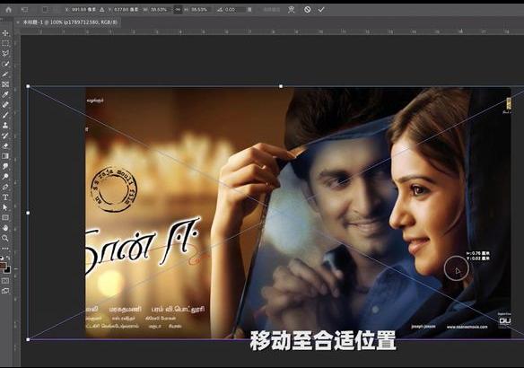Change the screen mode
The width and height of the screenshot is (524, 368).
(5, 291)
